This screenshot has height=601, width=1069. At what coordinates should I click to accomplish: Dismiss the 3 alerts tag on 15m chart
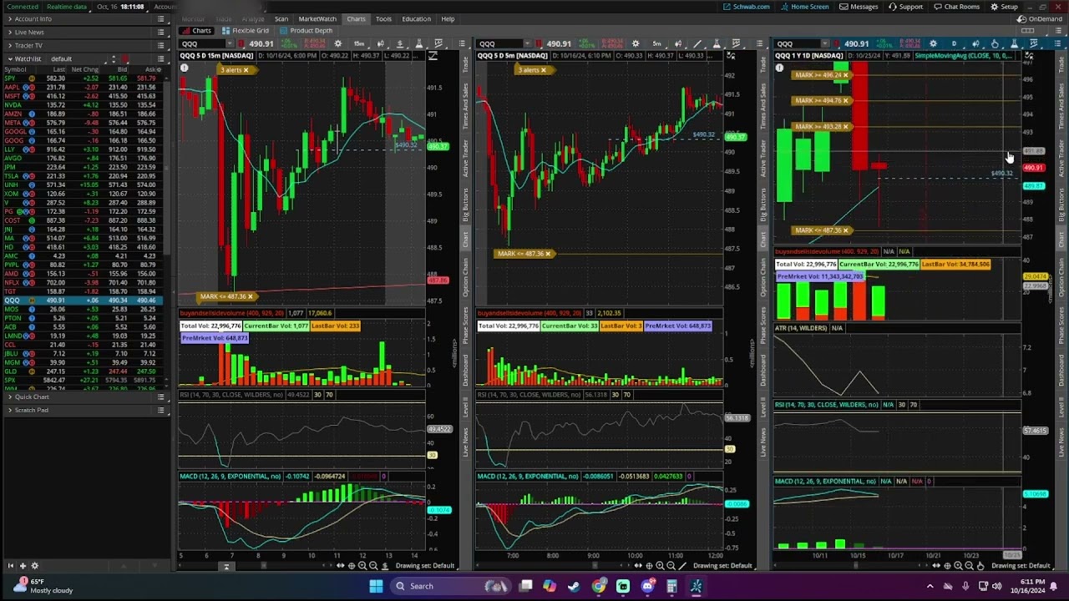point(245,70)
